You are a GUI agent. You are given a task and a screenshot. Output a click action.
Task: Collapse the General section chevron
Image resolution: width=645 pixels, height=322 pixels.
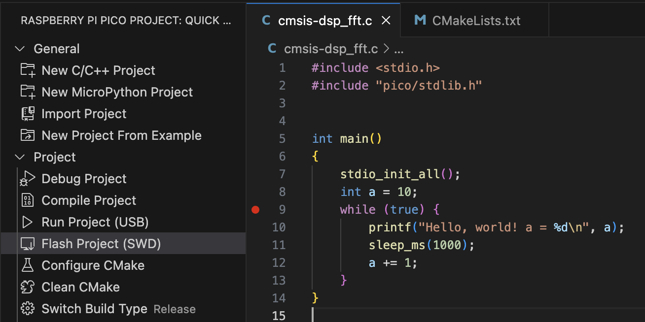pyautogui.click(x=20, y=49)
